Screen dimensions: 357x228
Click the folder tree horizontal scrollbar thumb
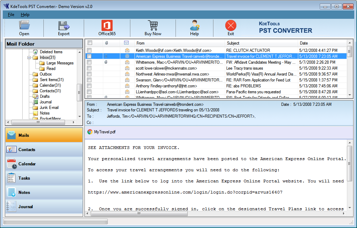tap(38, 123)
